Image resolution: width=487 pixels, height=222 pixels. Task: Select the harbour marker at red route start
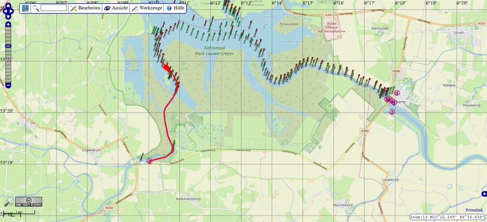click(x=149, y=160)
